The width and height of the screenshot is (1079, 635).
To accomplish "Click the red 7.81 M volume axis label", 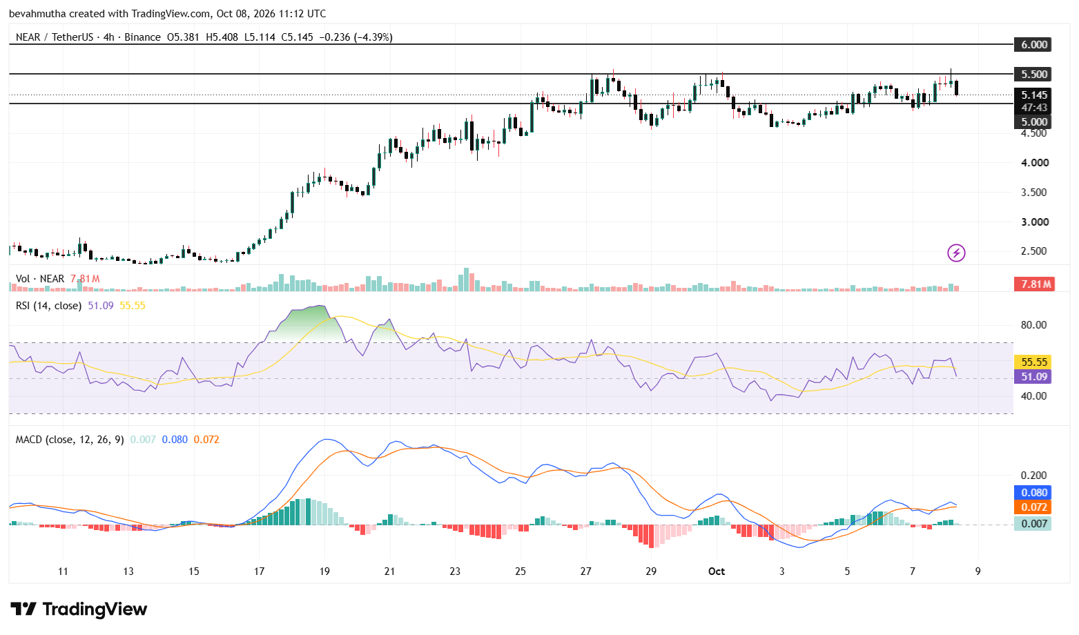I will pyautogui.click(x=1034, y=284).
